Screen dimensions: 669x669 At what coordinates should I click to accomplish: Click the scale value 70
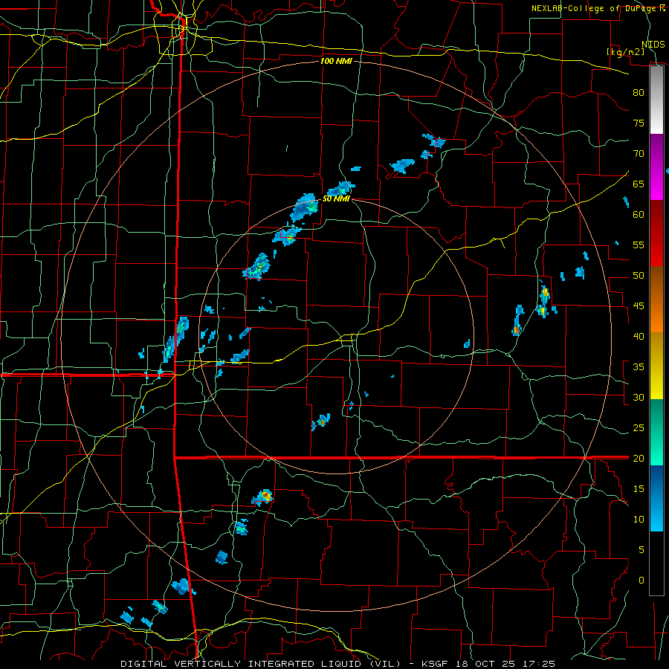click(x=639, y=154)
